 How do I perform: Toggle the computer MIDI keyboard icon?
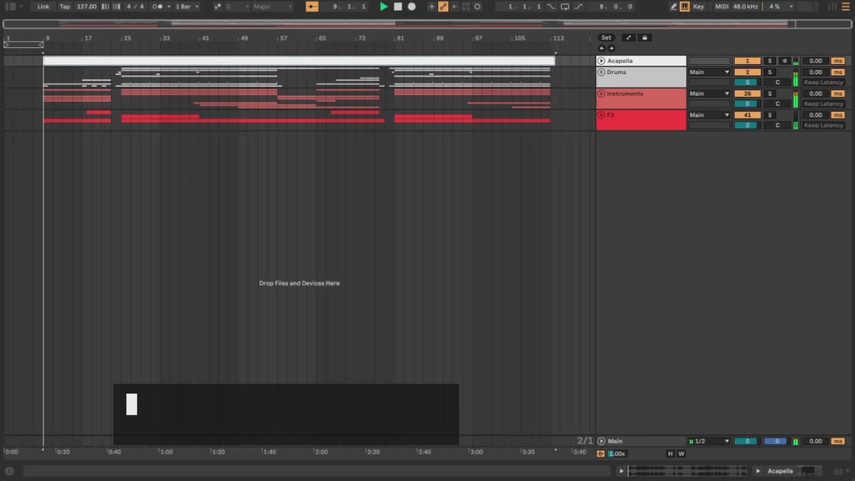(x=685, y=7)
